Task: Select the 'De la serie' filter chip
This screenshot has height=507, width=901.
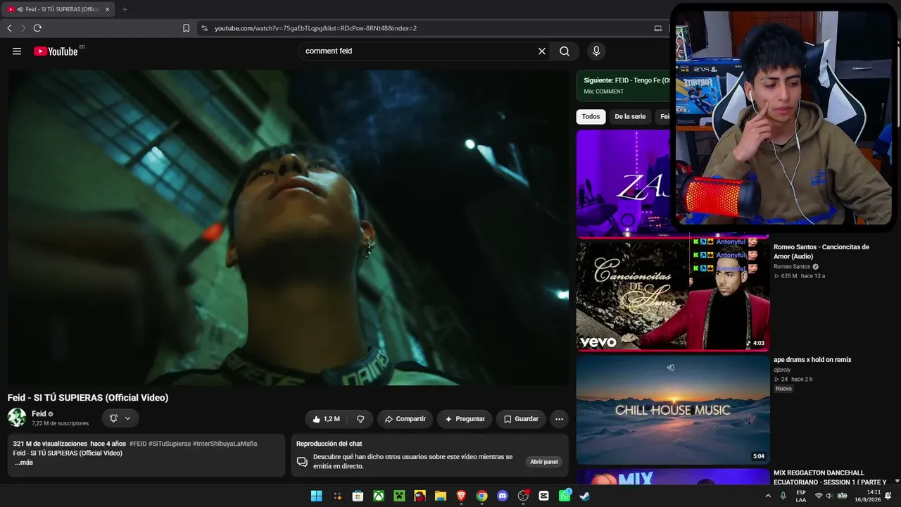Action: [630, 117]
